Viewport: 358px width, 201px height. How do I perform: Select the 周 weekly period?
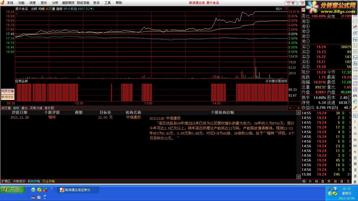[x=355, y=164]
